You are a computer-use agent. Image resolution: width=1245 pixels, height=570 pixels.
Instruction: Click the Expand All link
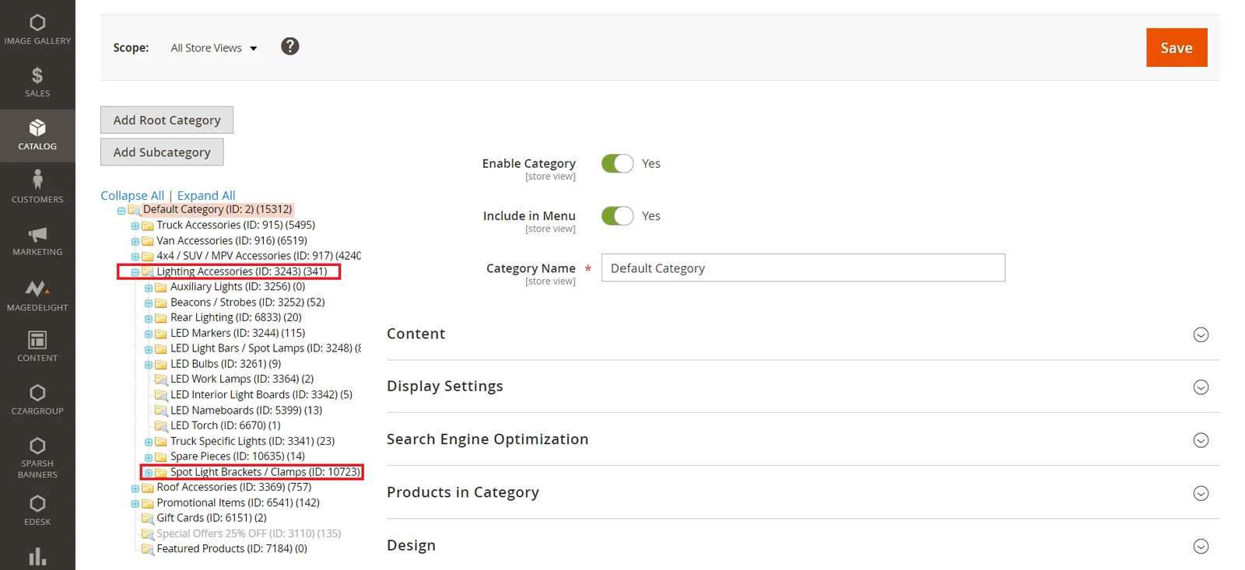point(206,195)
